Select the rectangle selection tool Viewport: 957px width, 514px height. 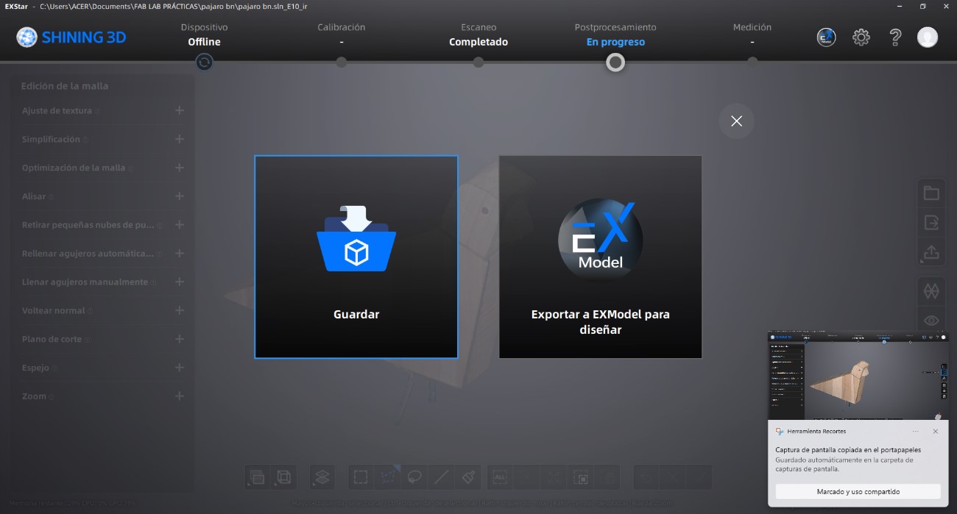(361, 477)
